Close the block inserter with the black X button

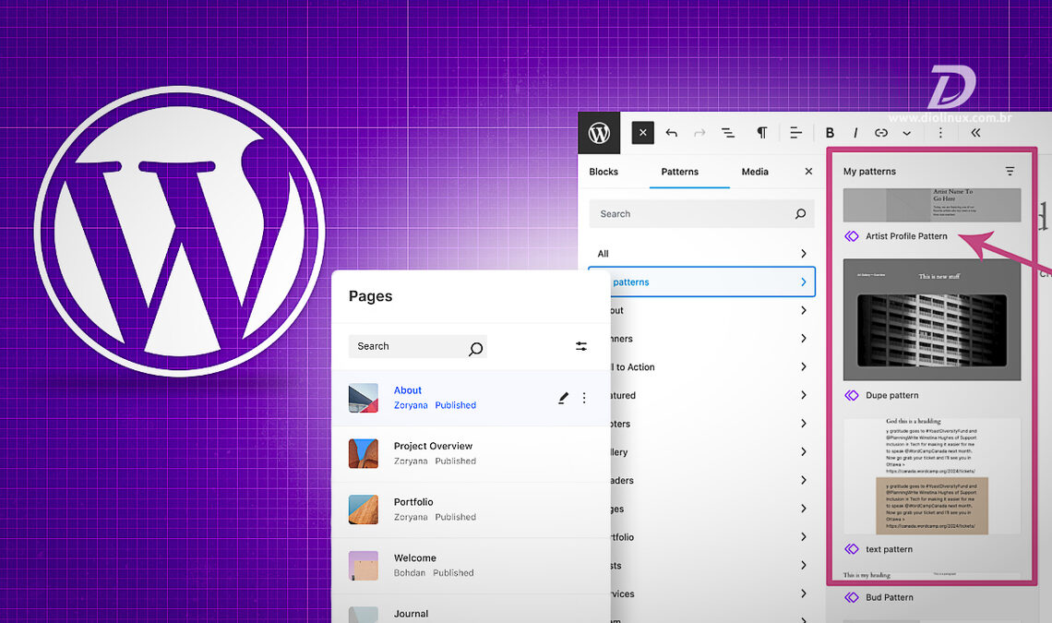click(643, 133)
